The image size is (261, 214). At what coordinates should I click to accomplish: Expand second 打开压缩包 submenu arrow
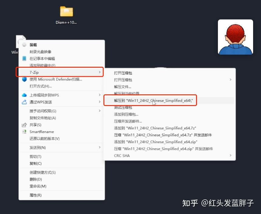click(230, 80)
